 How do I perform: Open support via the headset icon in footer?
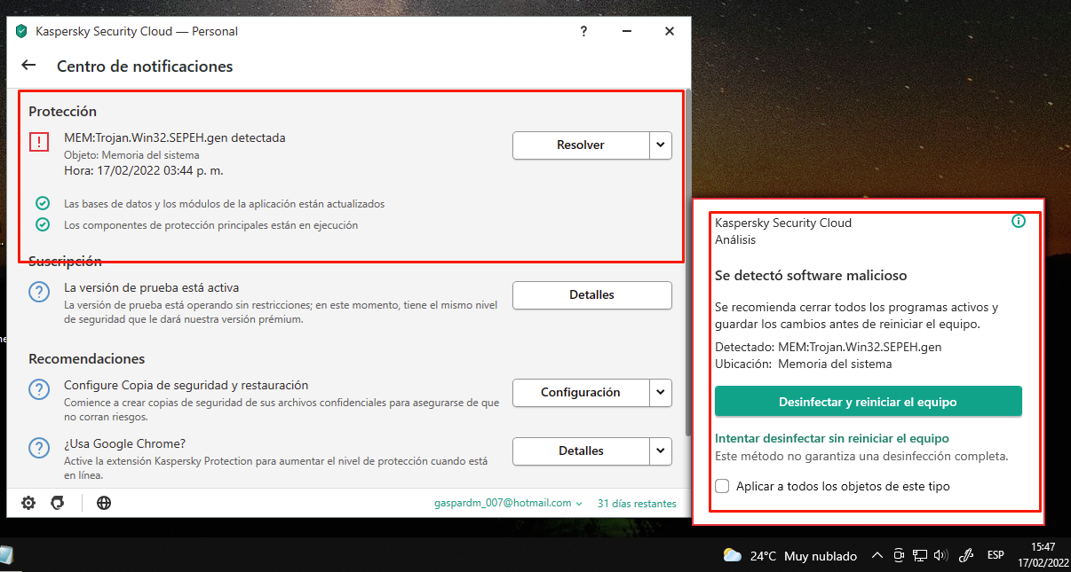58,503
